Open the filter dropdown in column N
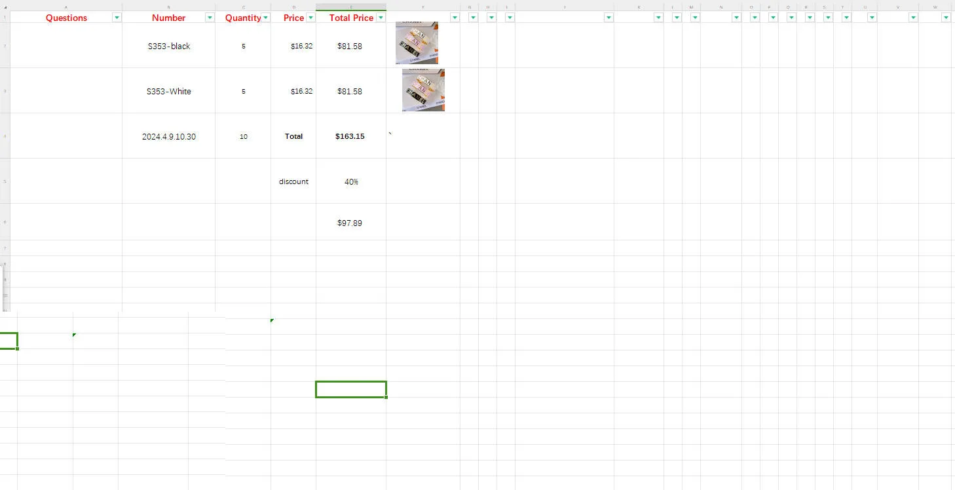Viewport: 955px width, 490px height. click(736, 18)
